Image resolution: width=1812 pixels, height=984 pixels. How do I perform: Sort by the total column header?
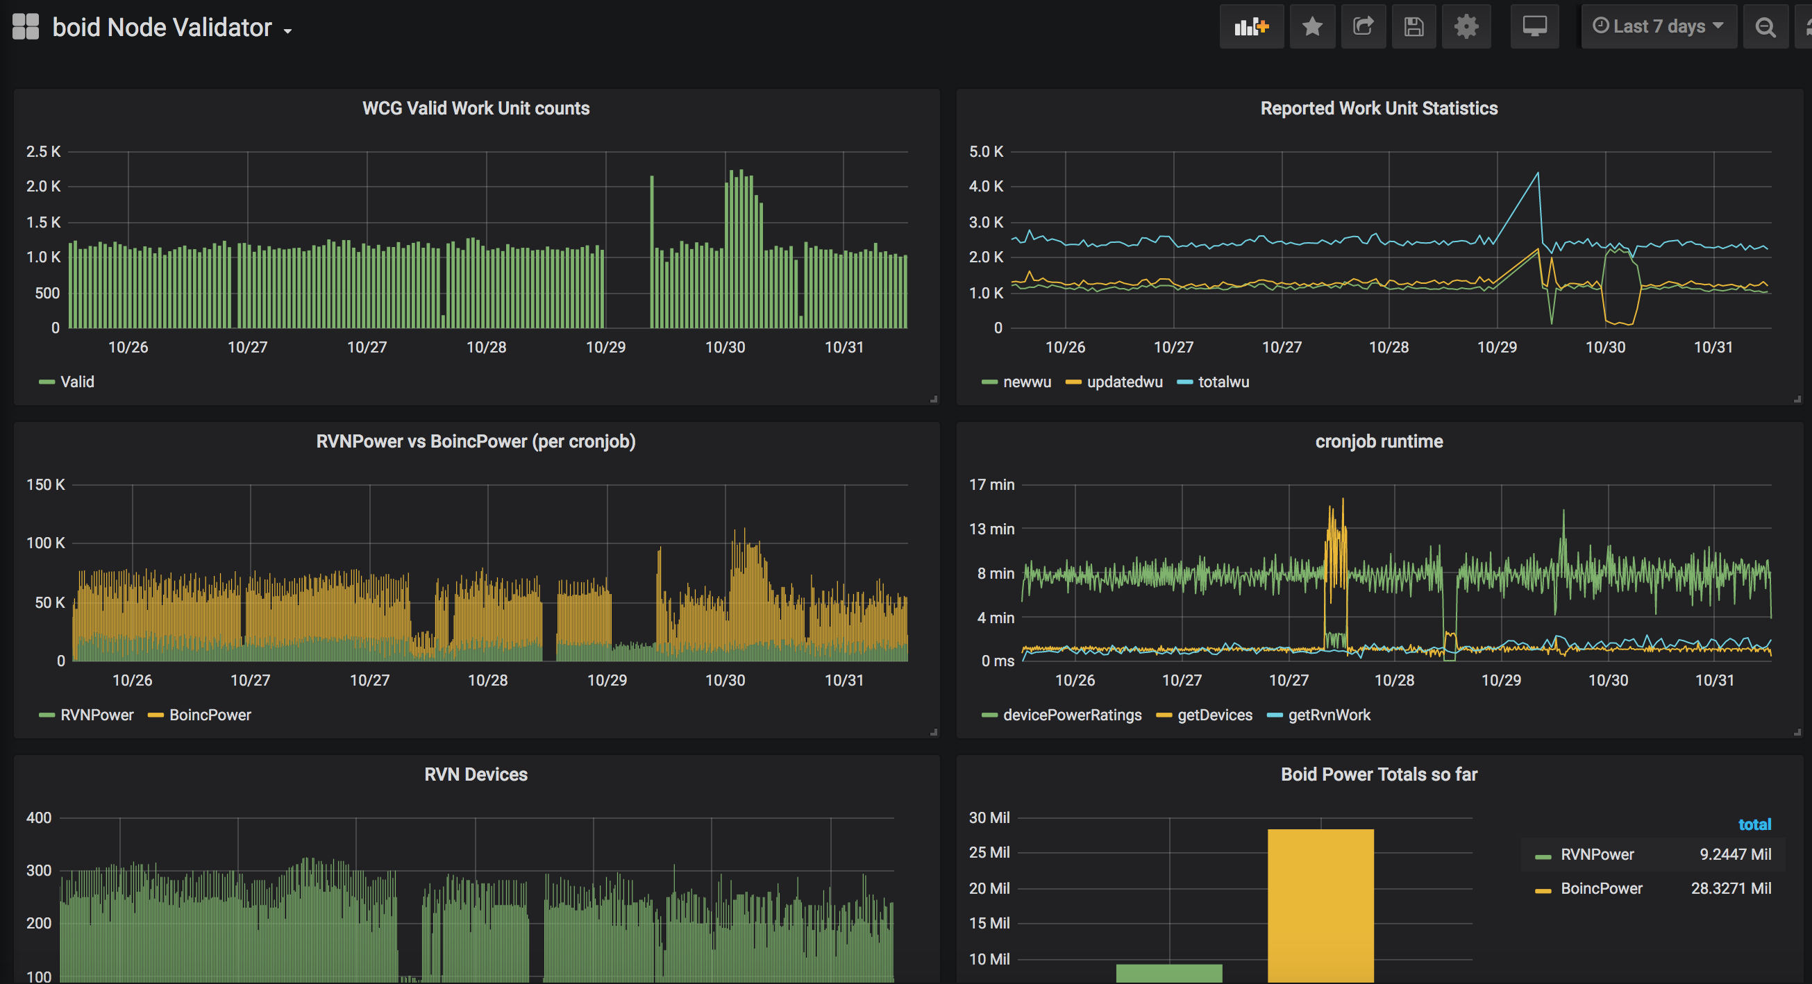click(1754, 824)
